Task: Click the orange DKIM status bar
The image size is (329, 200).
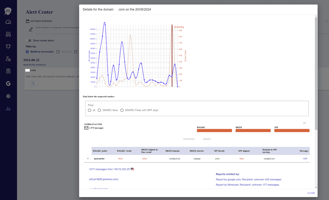Action: coord(253,130)
